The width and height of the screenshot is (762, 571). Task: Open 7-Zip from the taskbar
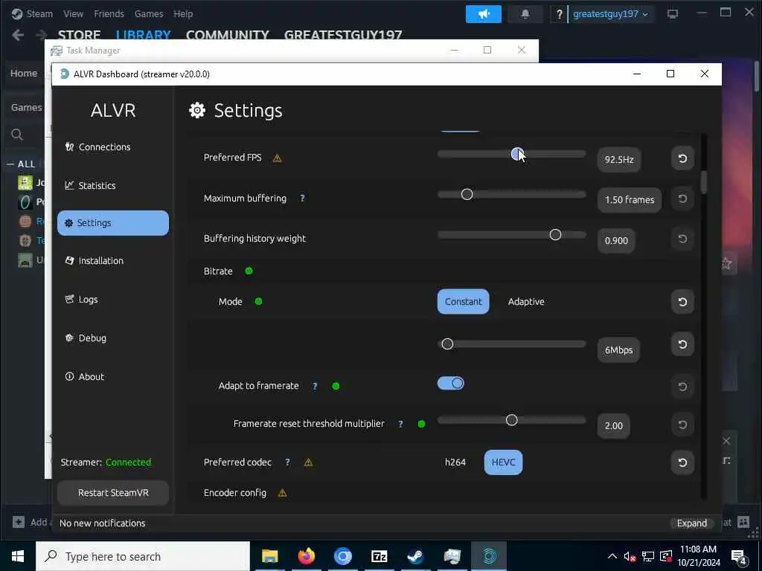click(379, 556)
